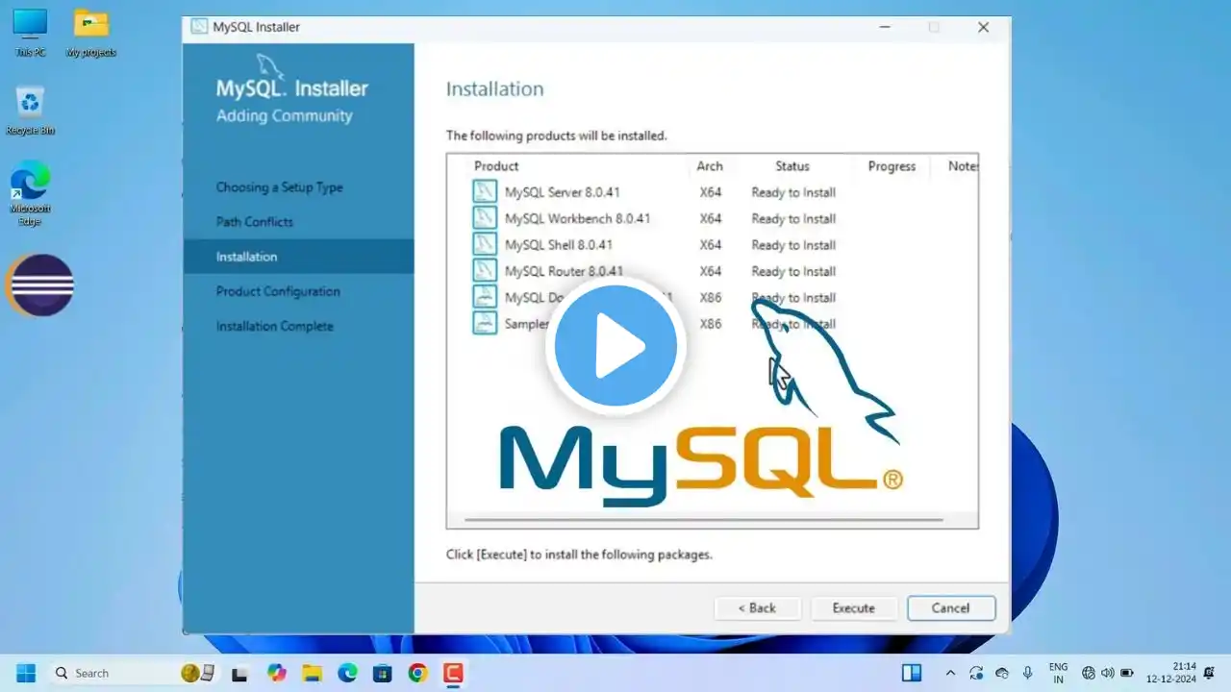Select the MySQL Workbench 8.0.41 row name

(578, 218)
